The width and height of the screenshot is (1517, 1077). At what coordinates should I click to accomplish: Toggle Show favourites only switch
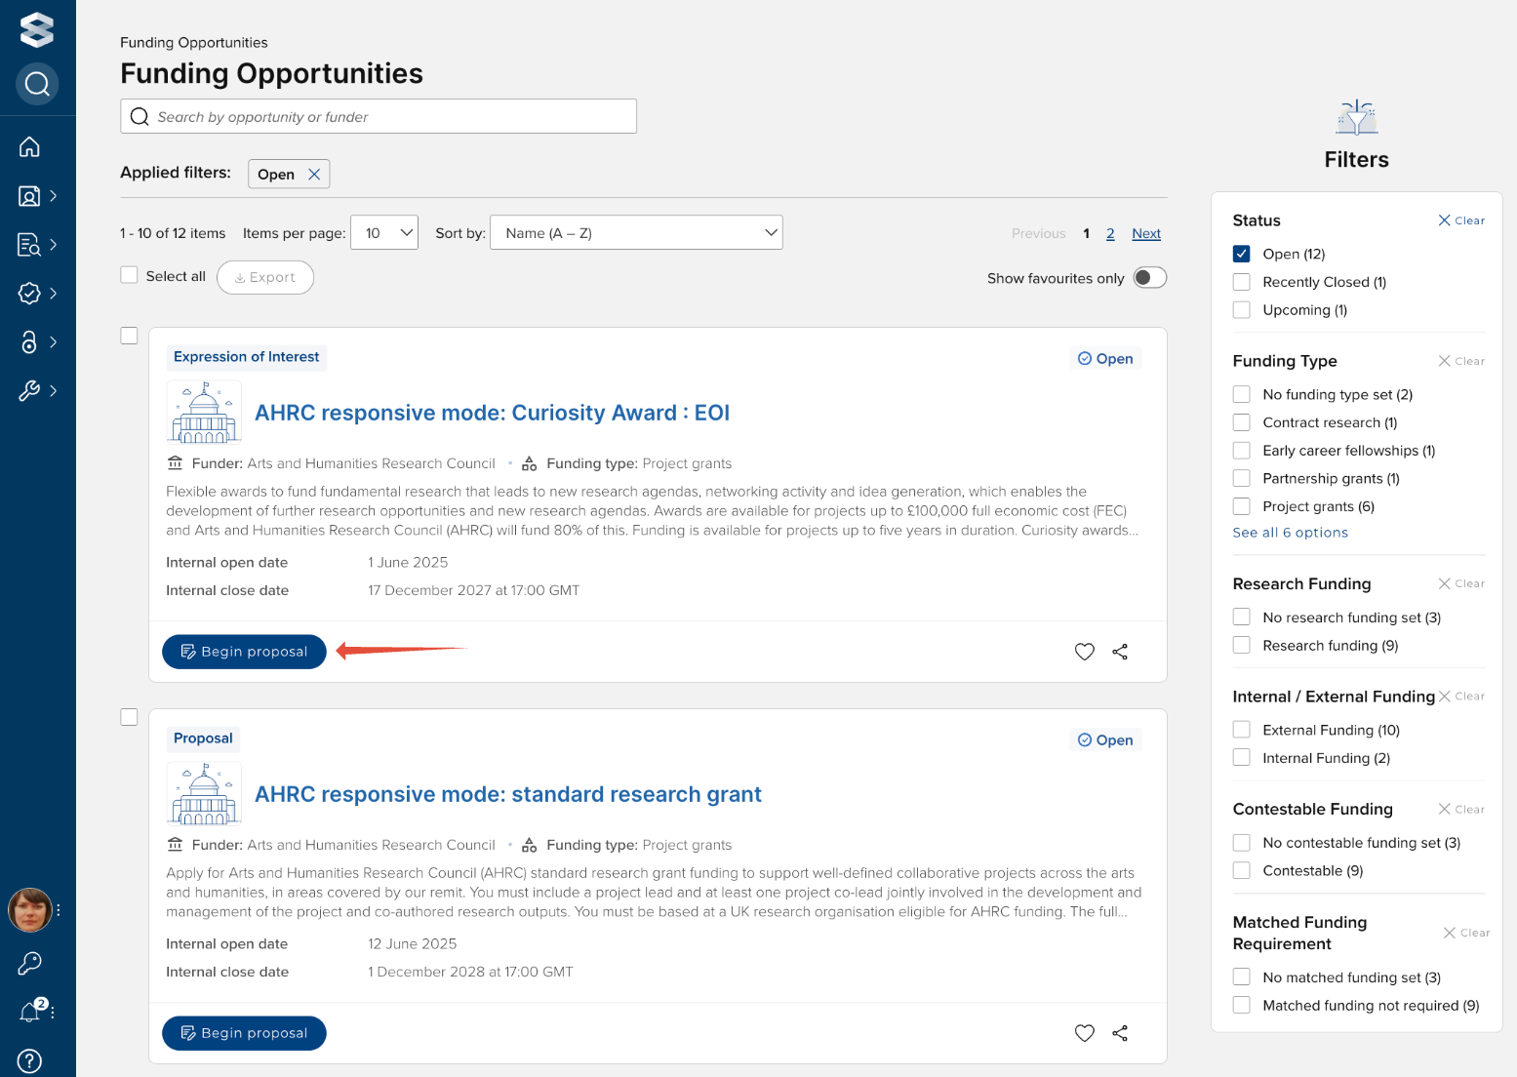(1149, 278)
